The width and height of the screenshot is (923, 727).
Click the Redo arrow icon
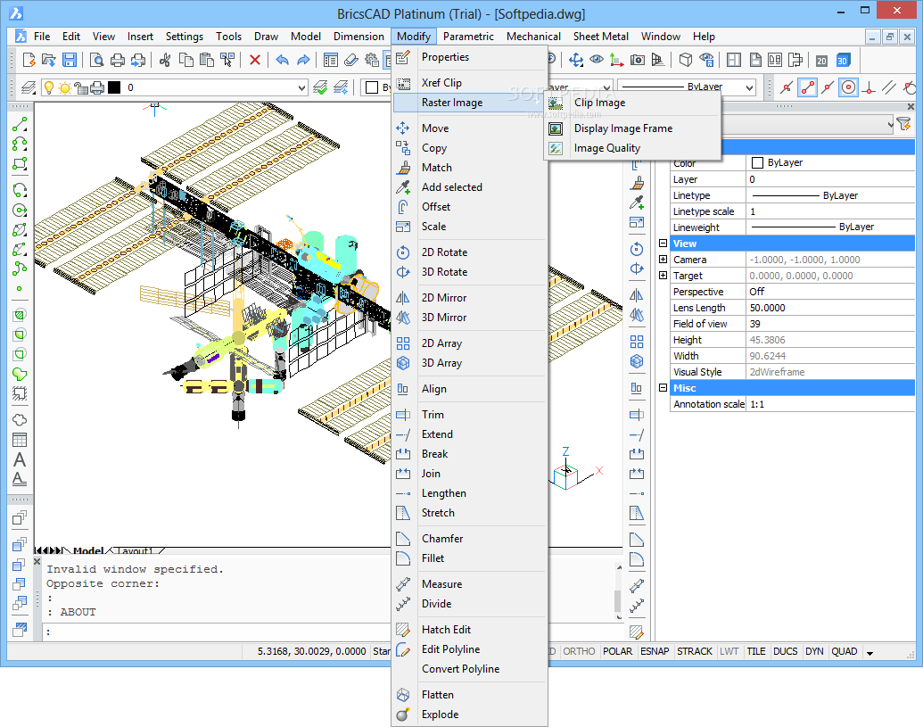[x=303, y=60]
